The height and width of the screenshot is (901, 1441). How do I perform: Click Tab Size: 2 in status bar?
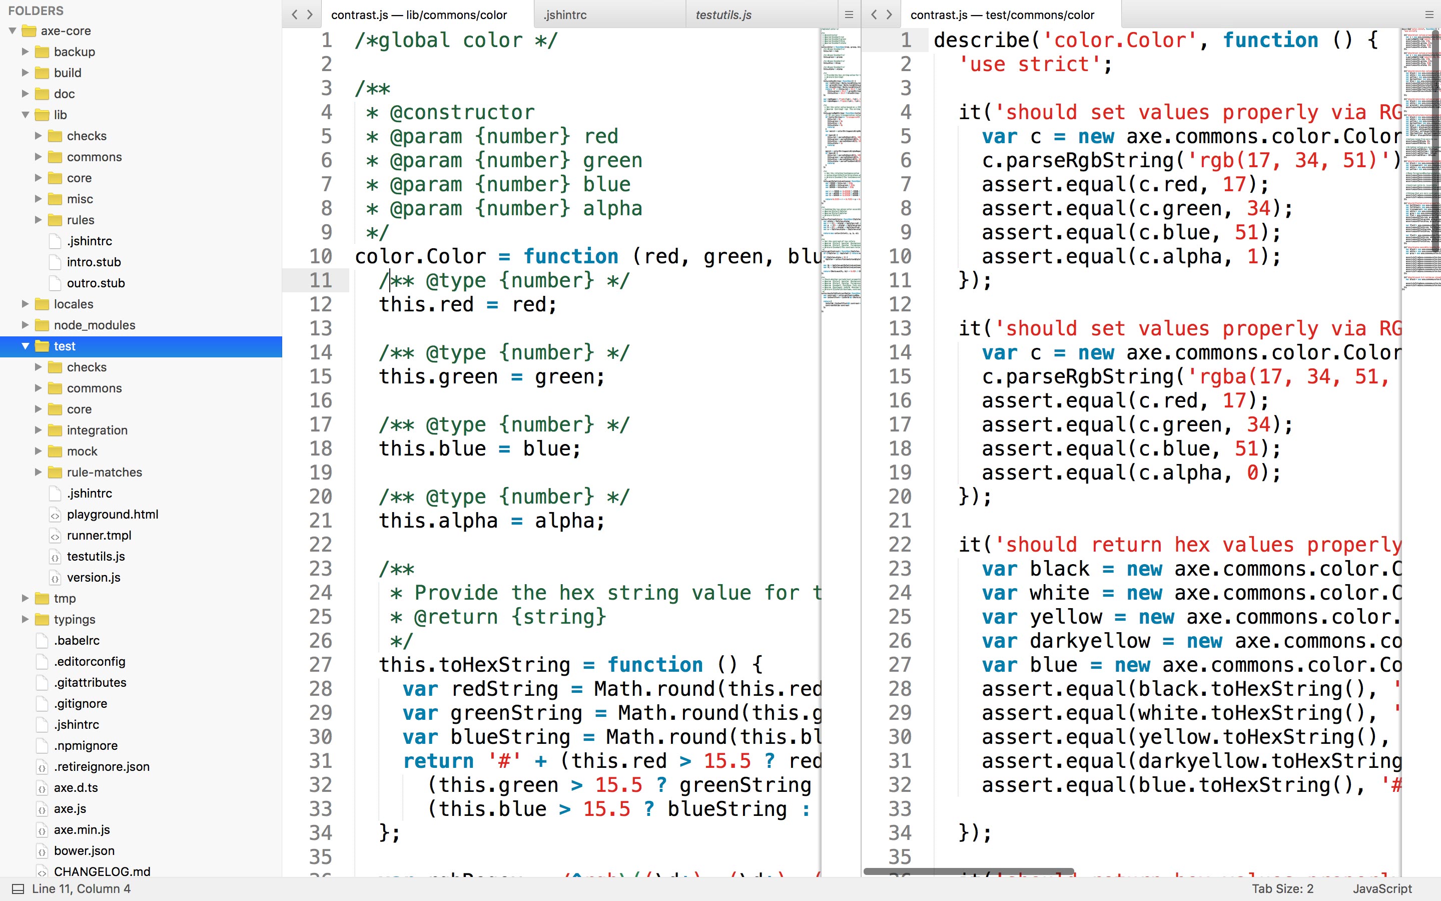(x=1284, y=888)
